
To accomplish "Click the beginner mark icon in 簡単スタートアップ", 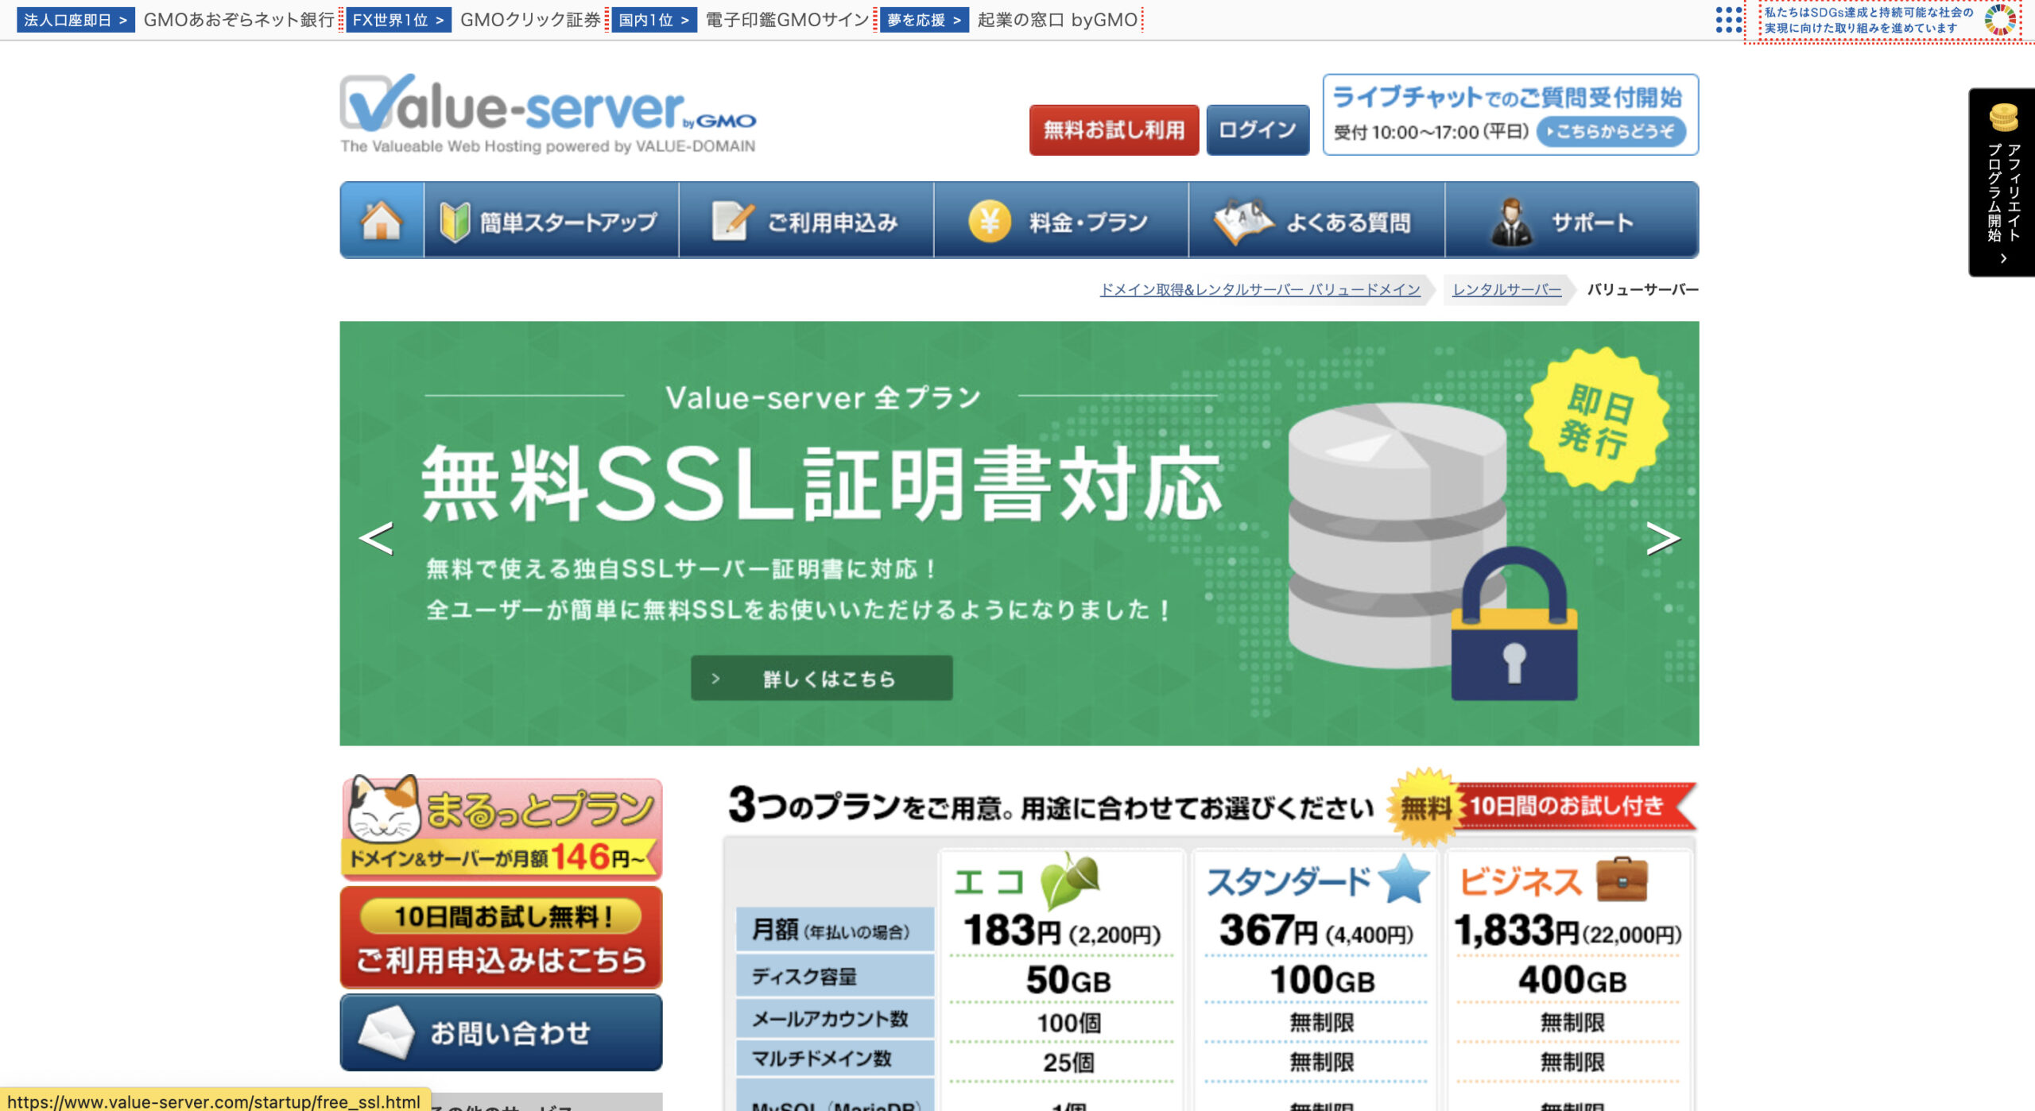I will 455,221.
